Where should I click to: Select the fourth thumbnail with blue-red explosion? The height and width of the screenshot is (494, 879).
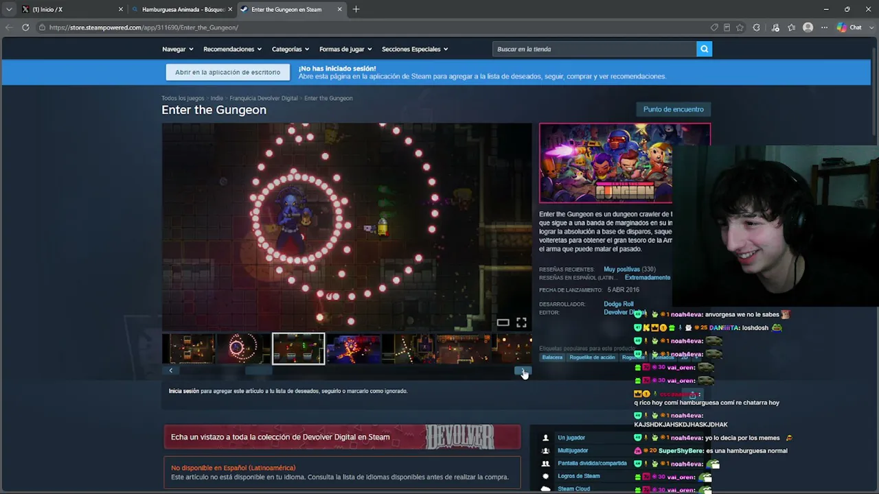click(354, 349)
